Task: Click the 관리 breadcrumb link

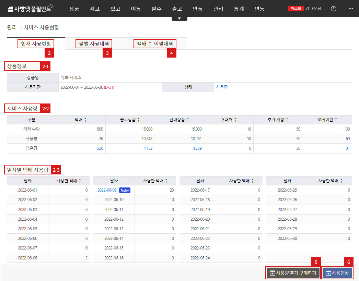Action: 12,27
